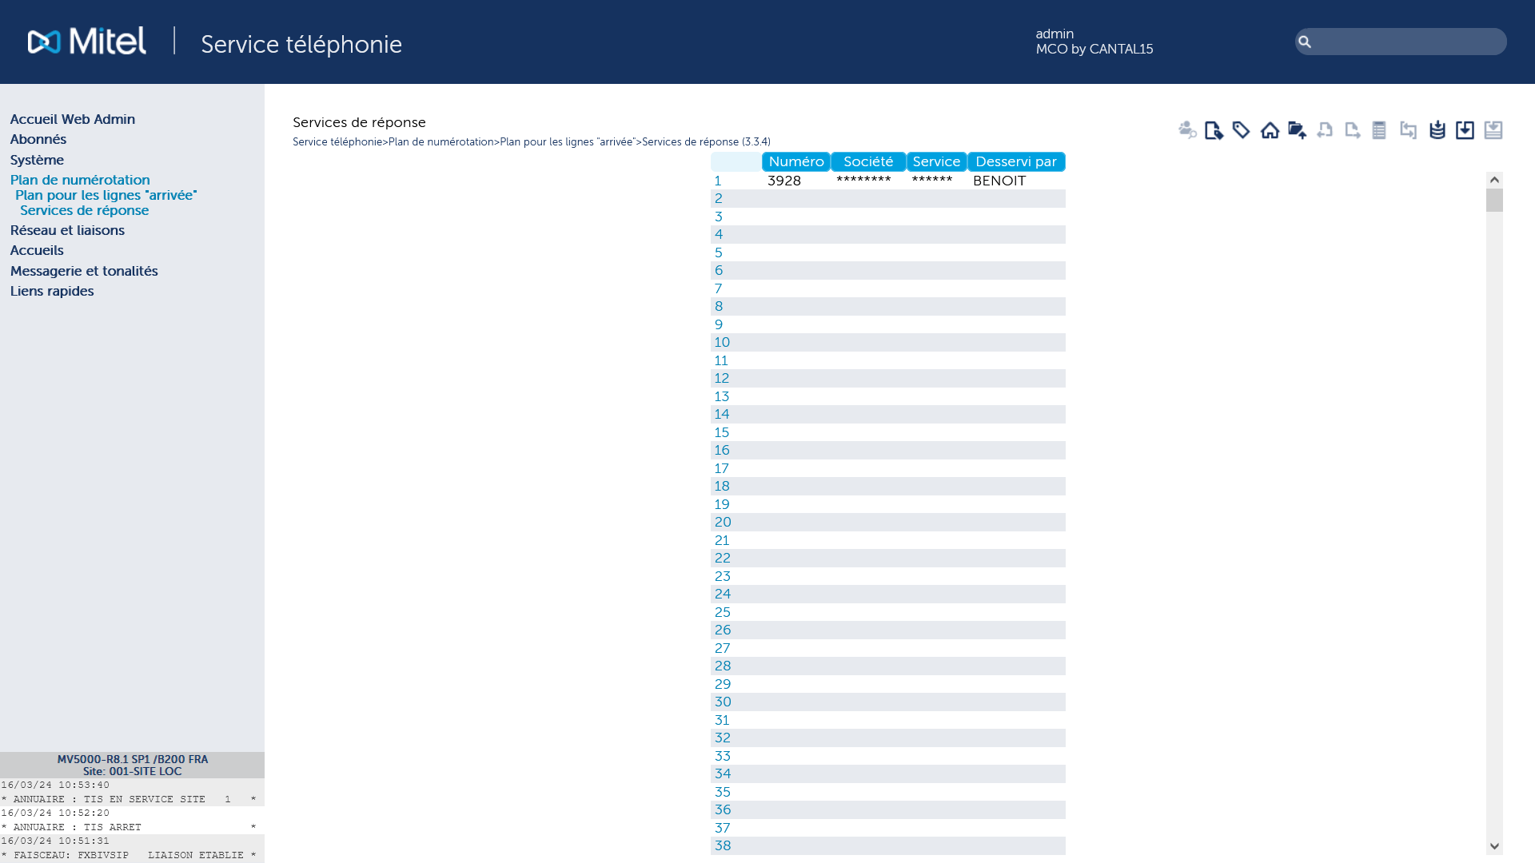
Task: Open the Accueils section in sidebar
Action: [37, 250]
